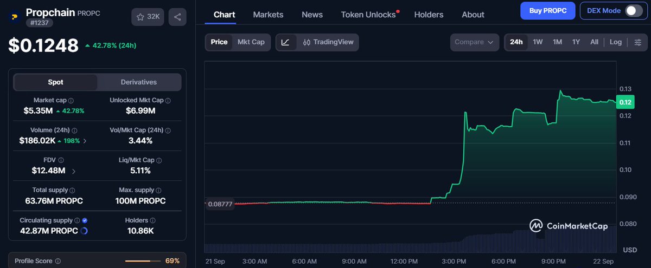Open the Markets tab

[269, 15]
